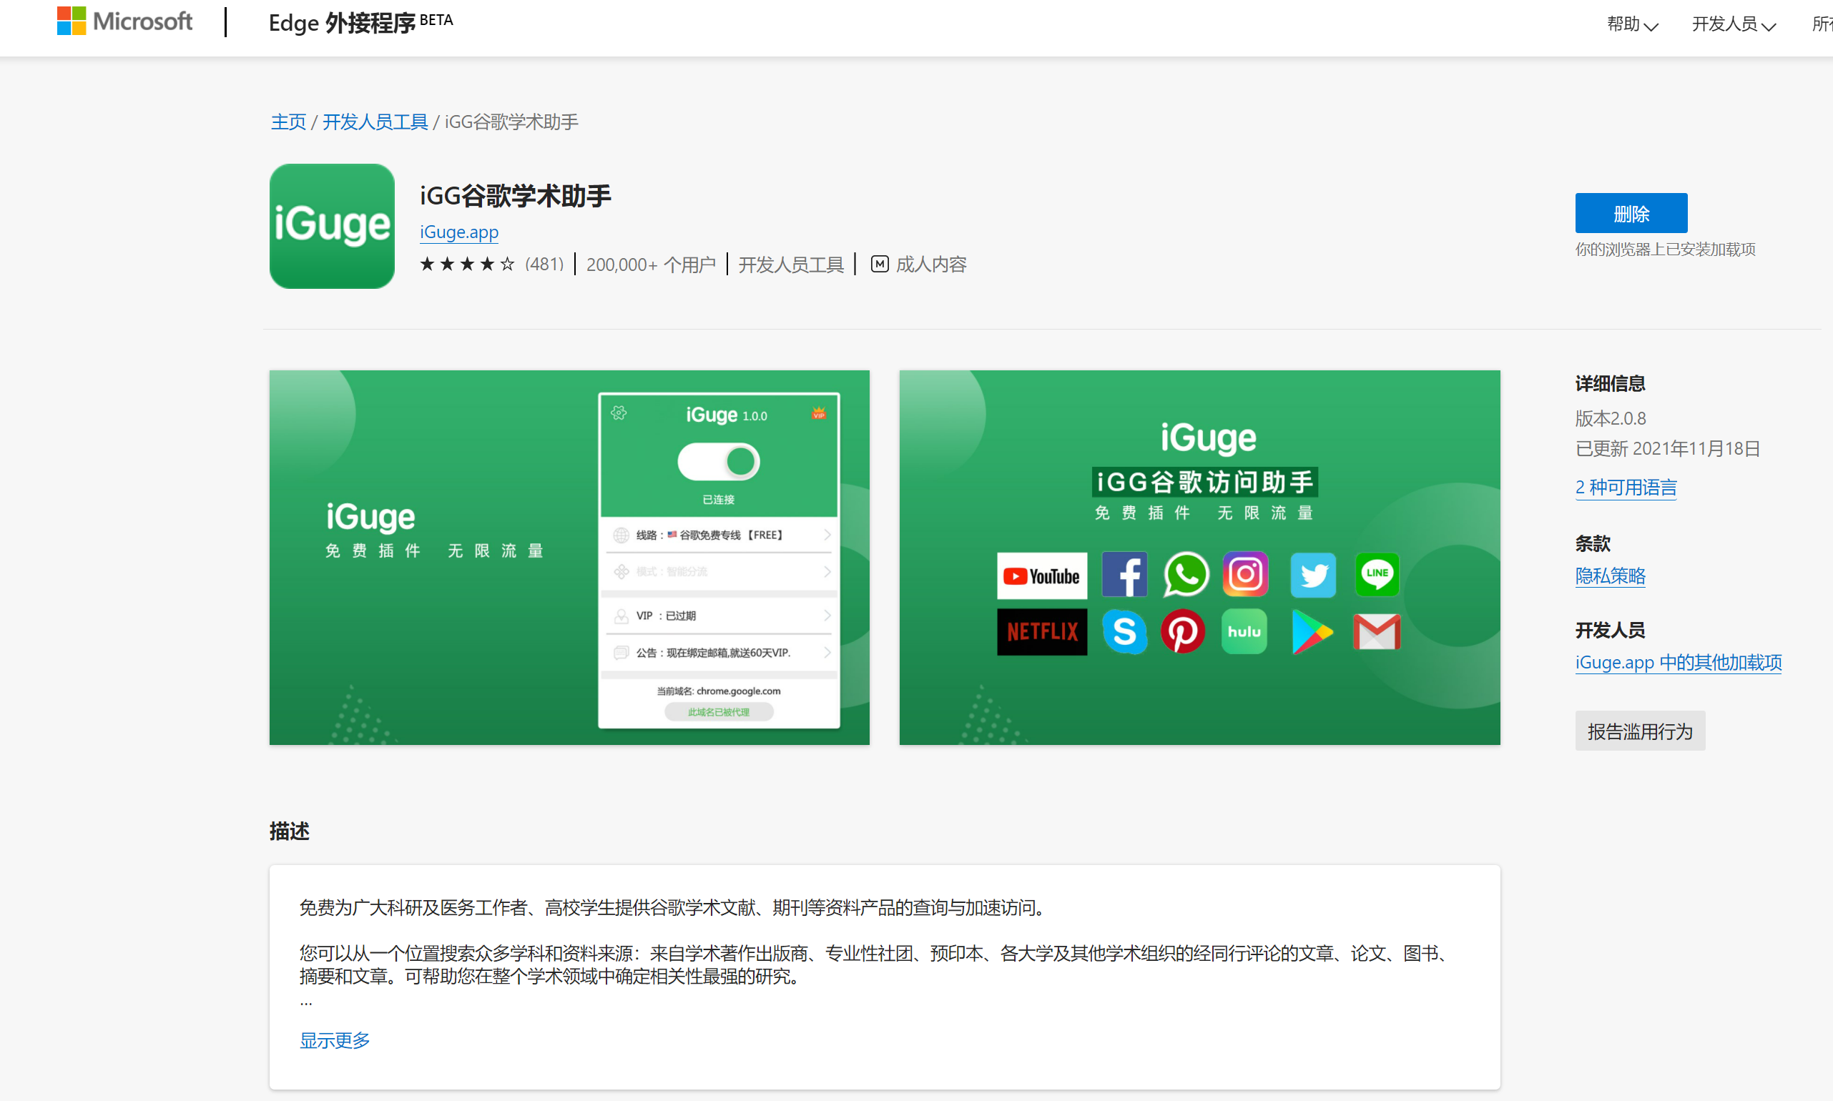This screenshot has height=1101, width=1833.
Task: Toggle the iGuge connection switch
Action: pyautogui.click(x=718, y=461)
